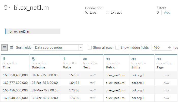Click Abc type icon for Entity column

tap(134, 59)
